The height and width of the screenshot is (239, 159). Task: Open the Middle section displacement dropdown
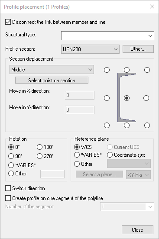click(x=52, y=70)
